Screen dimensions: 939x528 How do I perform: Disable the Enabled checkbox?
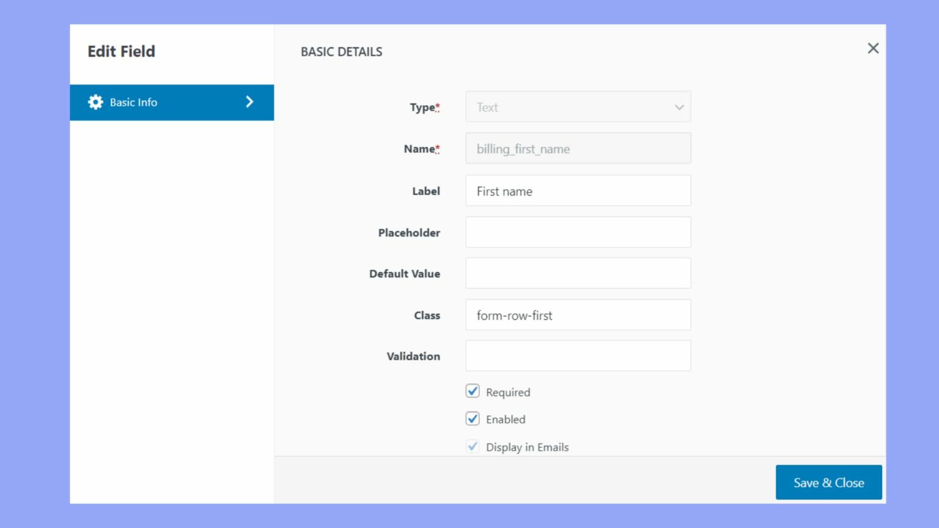(472, 419)
